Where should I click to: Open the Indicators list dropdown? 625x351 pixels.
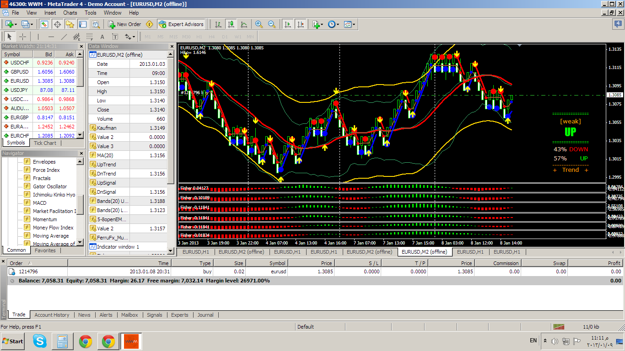[318, 24]
